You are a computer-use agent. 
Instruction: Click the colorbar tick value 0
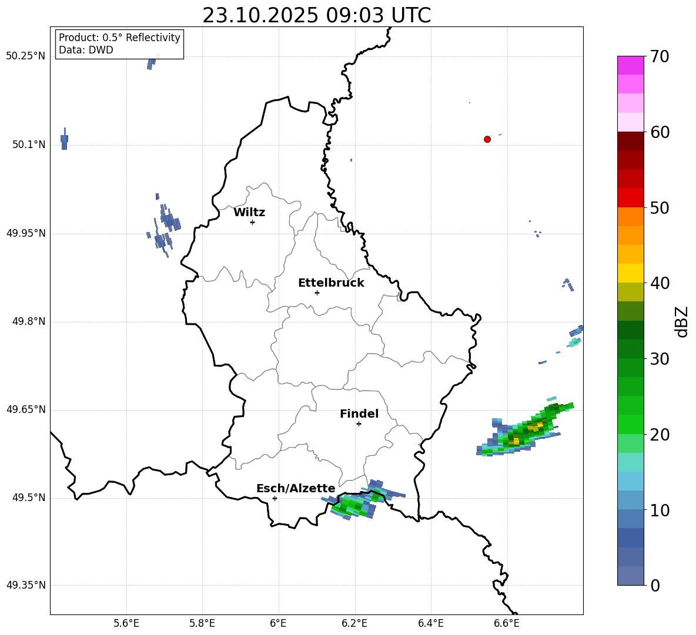pos(655,586)
